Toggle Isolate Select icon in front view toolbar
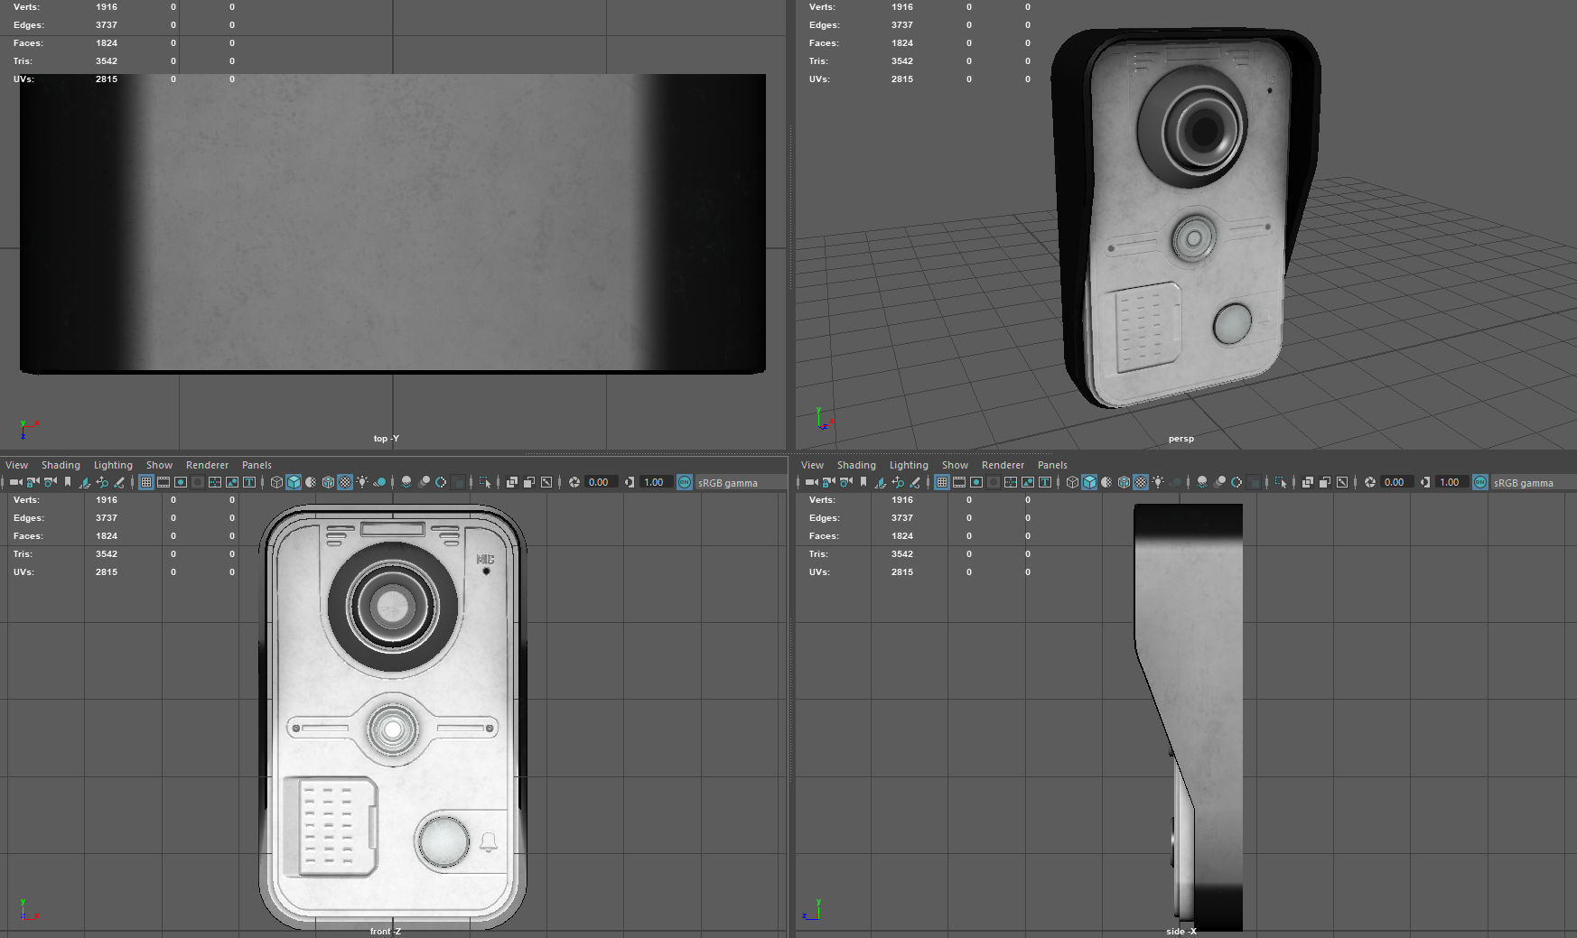This screenshot has height=938, width=1577. [x=485, y=482]
